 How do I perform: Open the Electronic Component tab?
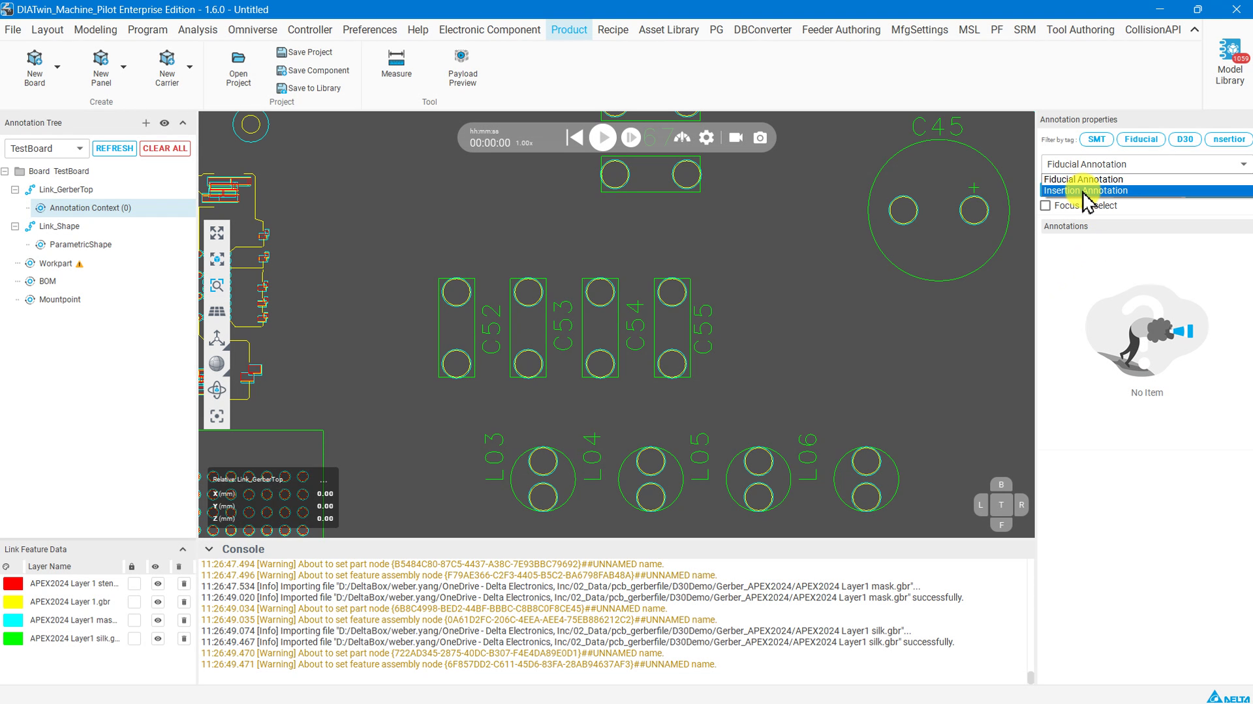[x=489, y=30]
